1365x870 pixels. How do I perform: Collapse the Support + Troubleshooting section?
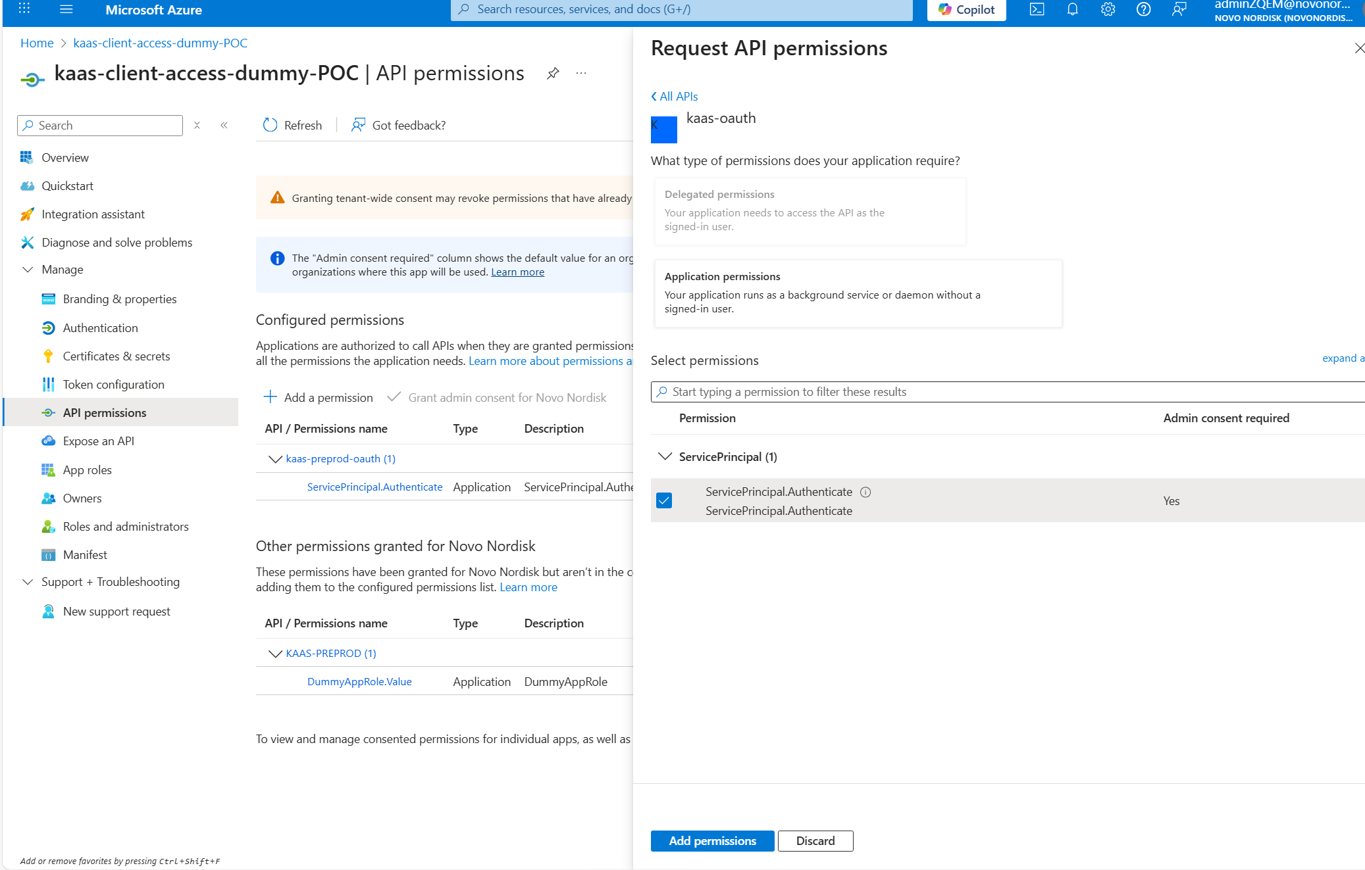tap(28, 582)
